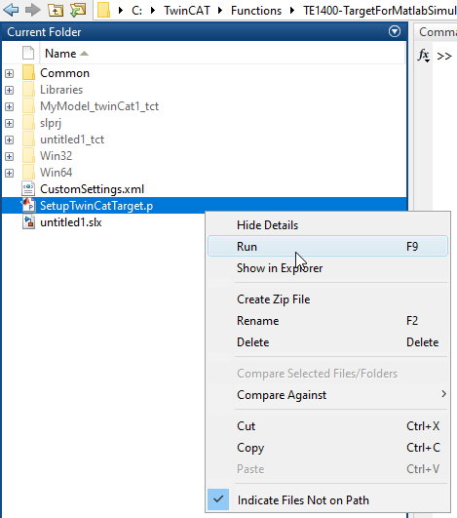Select the Common folder name
Image resolution: width=457 pixels, height=518 pixels.
(x=64, y=73)
